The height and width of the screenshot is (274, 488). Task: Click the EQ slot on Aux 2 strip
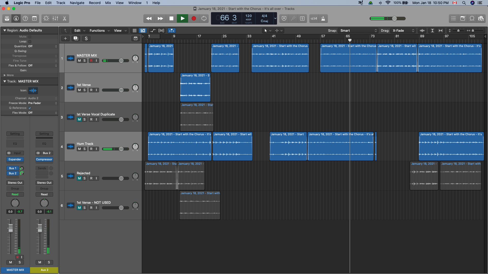tap(44, 144)
